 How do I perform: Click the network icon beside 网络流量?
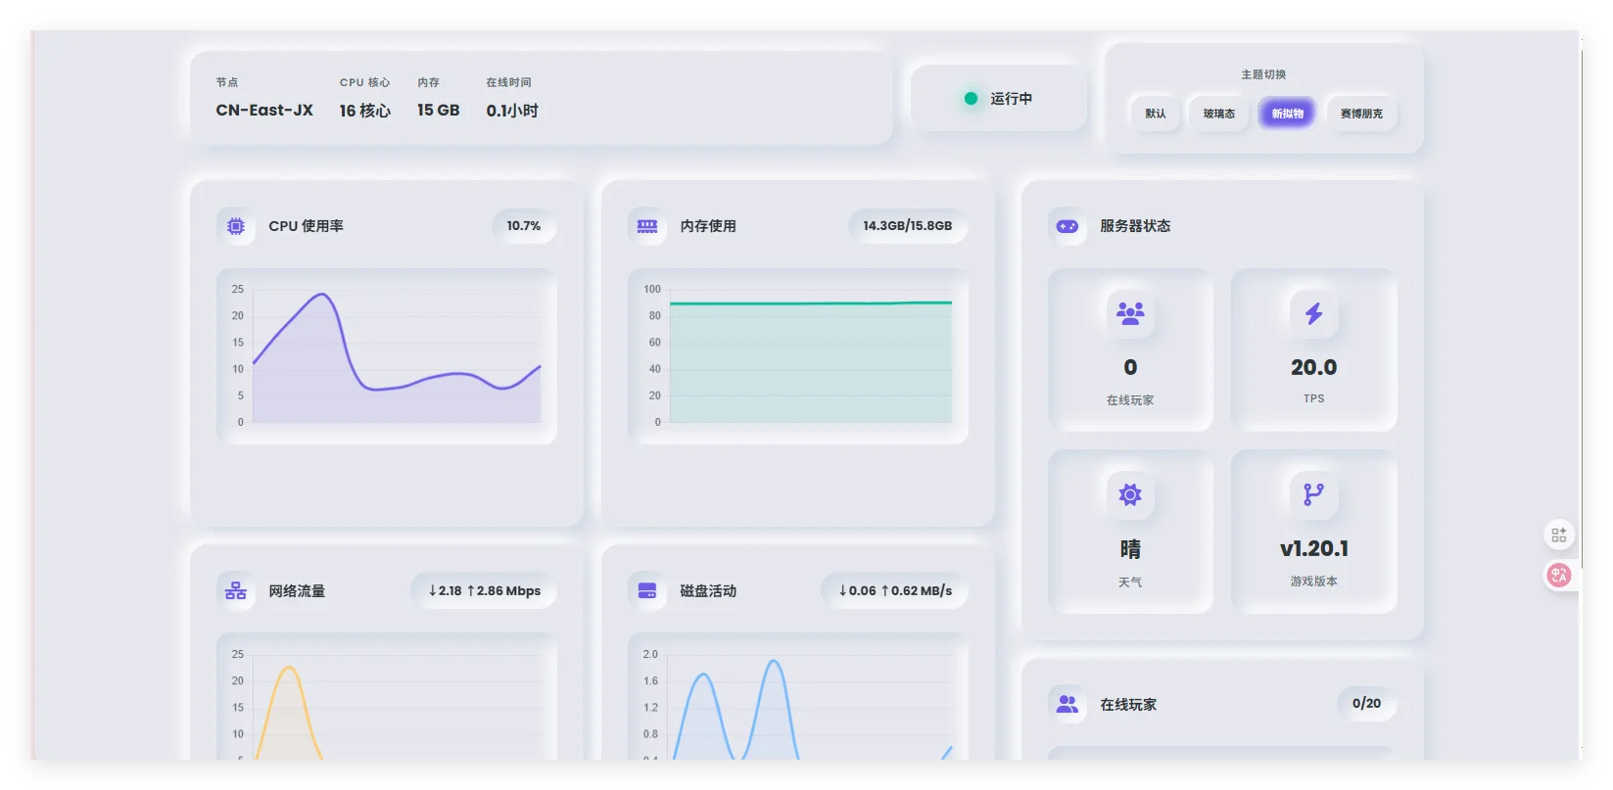(236, 591)
